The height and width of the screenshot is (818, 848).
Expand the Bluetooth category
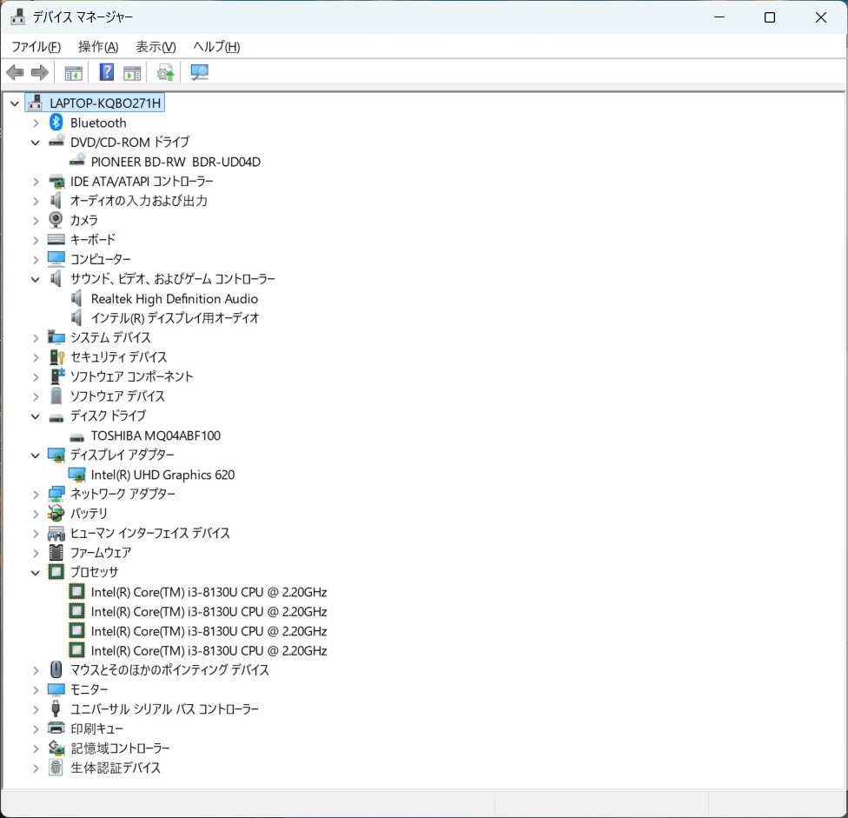point(36,123)
